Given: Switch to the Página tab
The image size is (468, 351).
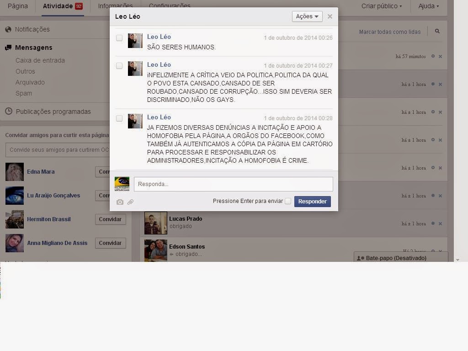Looking at the screenshot, I should point(18,6).
